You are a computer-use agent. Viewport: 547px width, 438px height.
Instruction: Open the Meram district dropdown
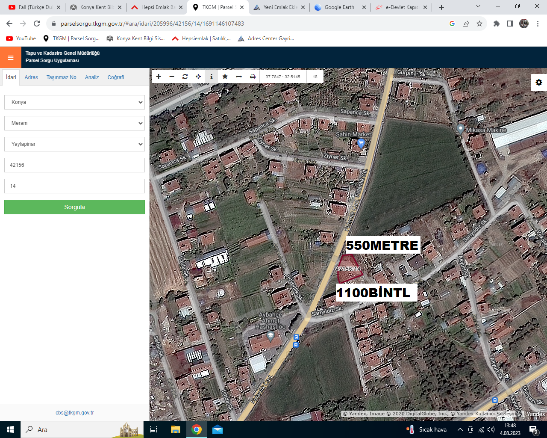(74, 123)
